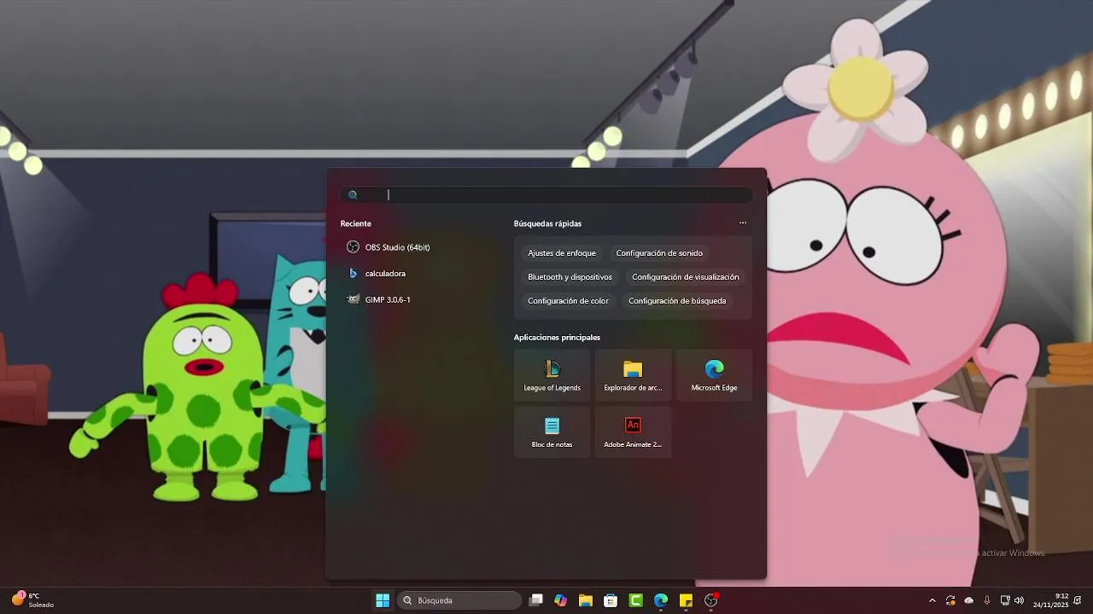The image size is (1093, 614).
Task: Click the search box in search panel
Action: [546, 194]
